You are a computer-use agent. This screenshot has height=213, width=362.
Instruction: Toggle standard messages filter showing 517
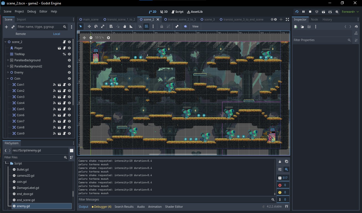point(283,178)
